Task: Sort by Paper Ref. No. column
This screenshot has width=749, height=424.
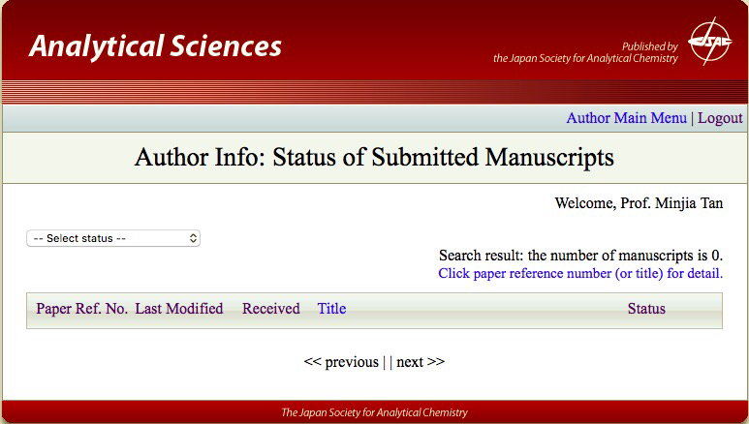Action: coord(81,309)
